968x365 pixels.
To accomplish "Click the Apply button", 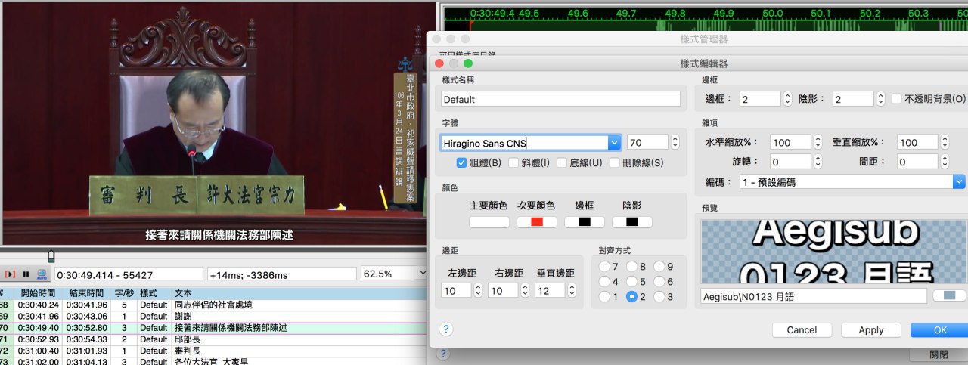I will (x=871, y=330).
